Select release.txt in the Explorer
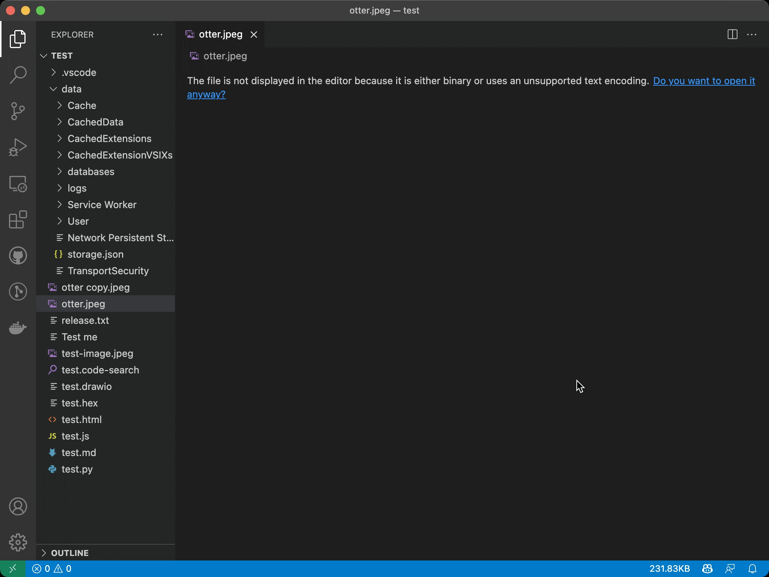The height and width of the screenshot is (577, 769). click(x=85, y=320)
